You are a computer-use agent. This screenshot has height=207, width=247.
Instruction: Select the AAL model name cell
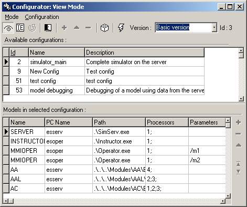pyautogui.click(x=27, y=179)
